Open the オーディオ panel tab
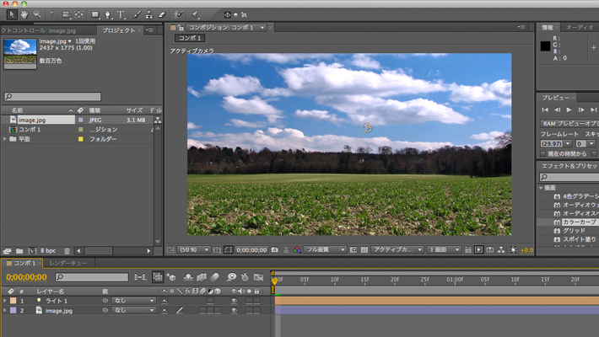The height and width of the screenshot is (337, 599). pyautogui.click(x=580, y=28)
